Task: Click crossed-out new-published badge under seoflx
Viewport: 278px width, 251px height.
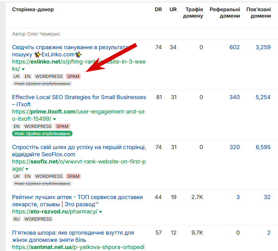Action: click(42, 183)
